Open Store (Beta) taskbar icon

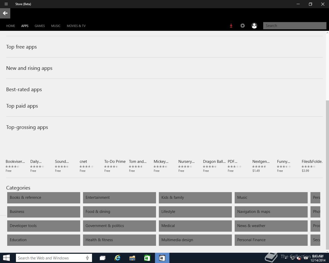(162, 258)
